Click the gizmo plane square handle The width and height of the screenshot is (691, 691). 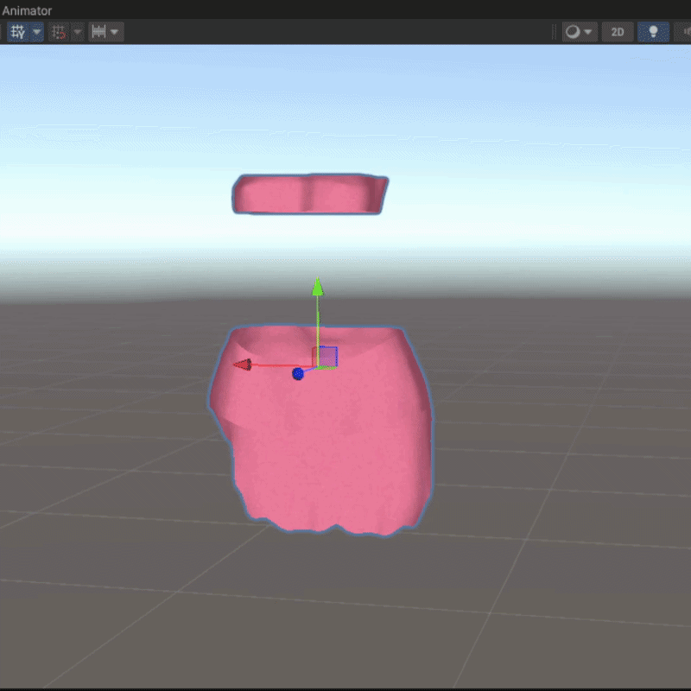(x=326, y=358)
